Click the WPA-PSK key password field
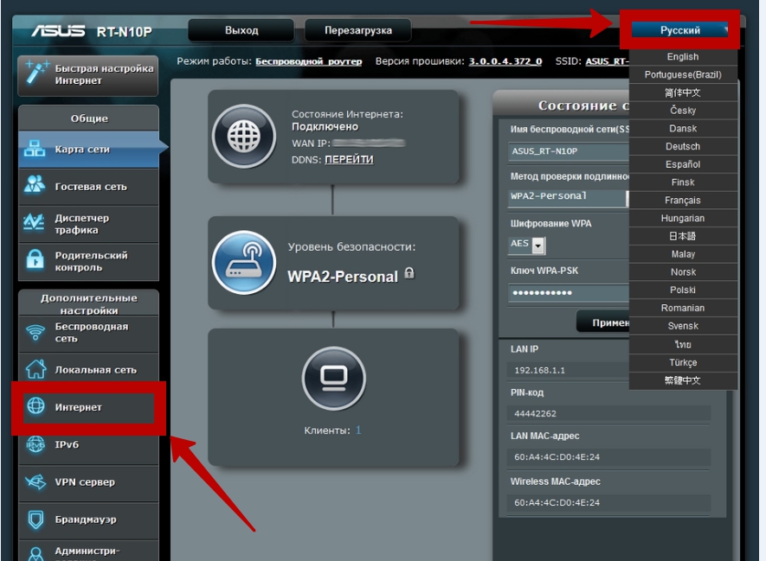 (x=569, y=293)
